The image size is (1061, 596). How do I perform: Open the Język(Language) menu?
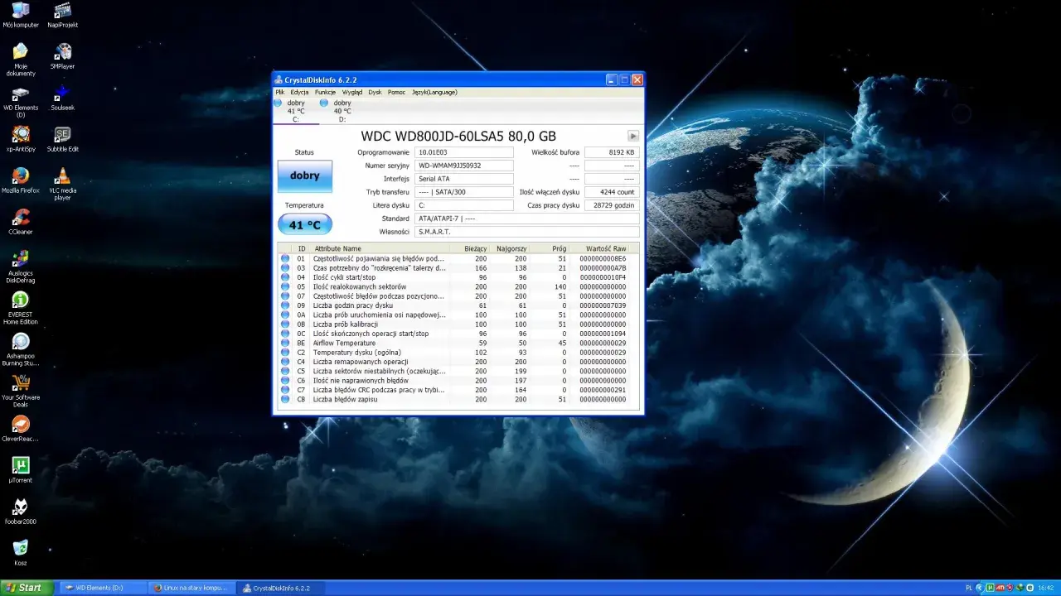[x=434, y=92]
